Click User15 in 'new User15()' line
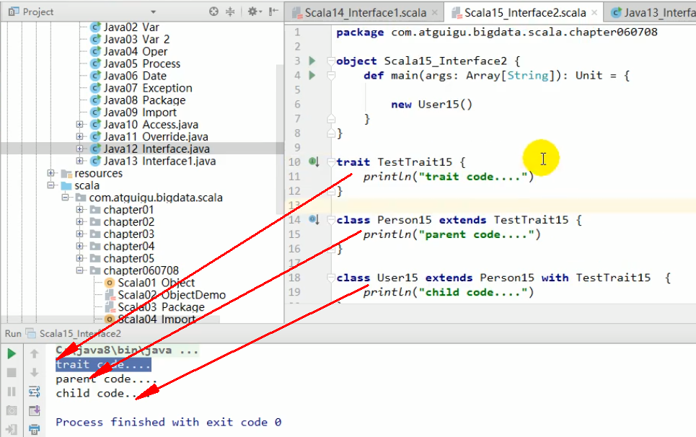Viewport: 696px width, 437px height. point(439,105)
